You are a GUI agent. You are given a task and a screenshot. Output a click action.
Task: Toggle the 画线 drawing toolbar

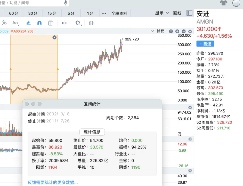(177, 13)
